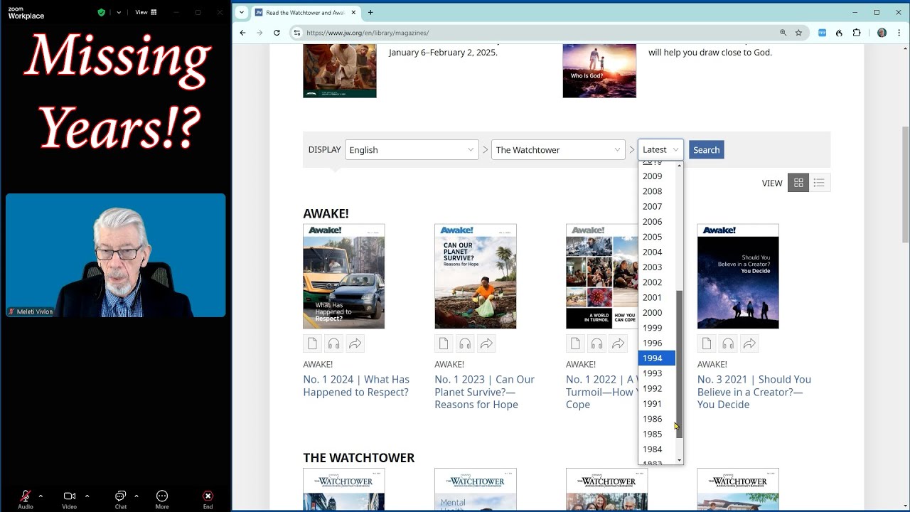Choose 1994 in the year list
The width and height of the screenshot is (910, 512).
click(x=656, y=358)
